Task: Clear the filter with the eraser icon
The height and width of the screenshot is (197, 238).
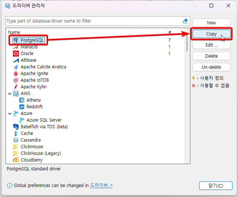Action: 185,21
